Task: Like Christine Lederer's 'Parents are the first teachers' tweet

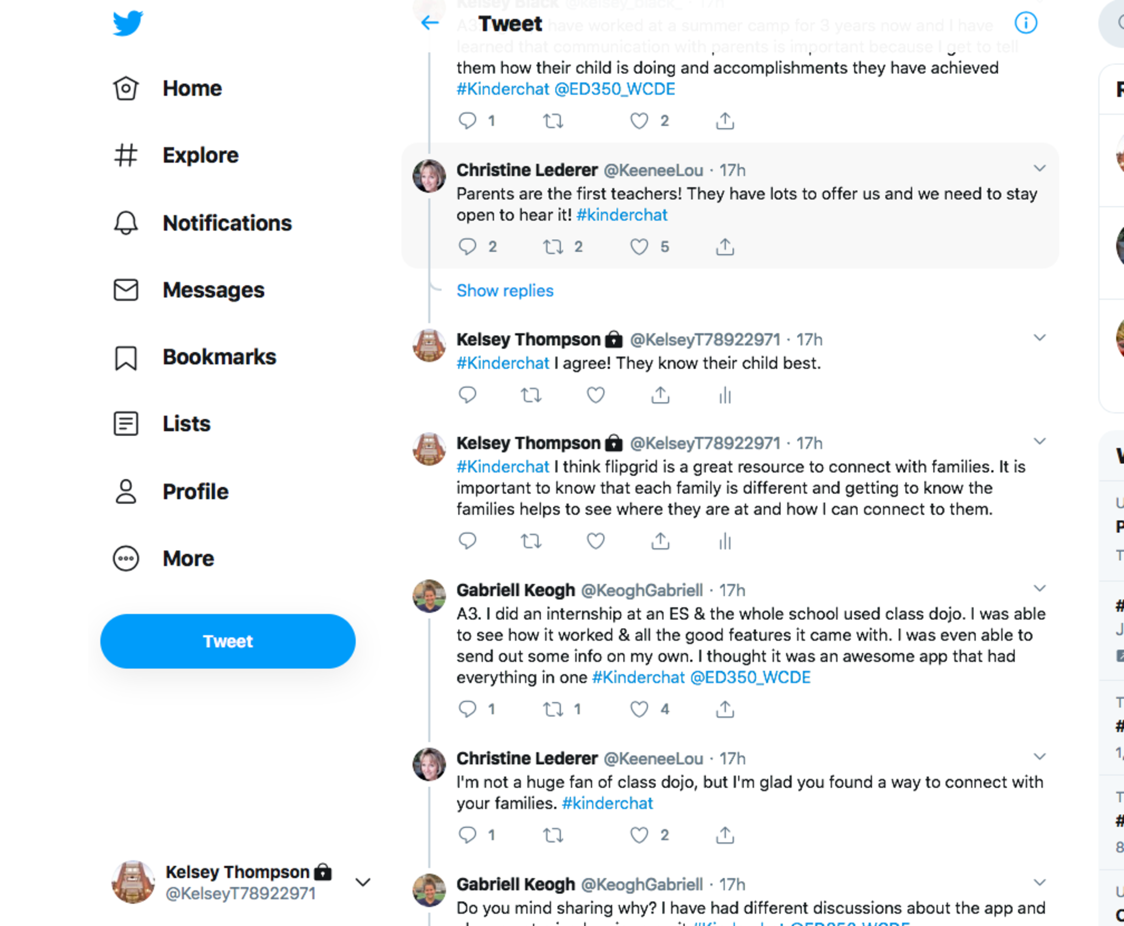Action: [x=639, y=246]
